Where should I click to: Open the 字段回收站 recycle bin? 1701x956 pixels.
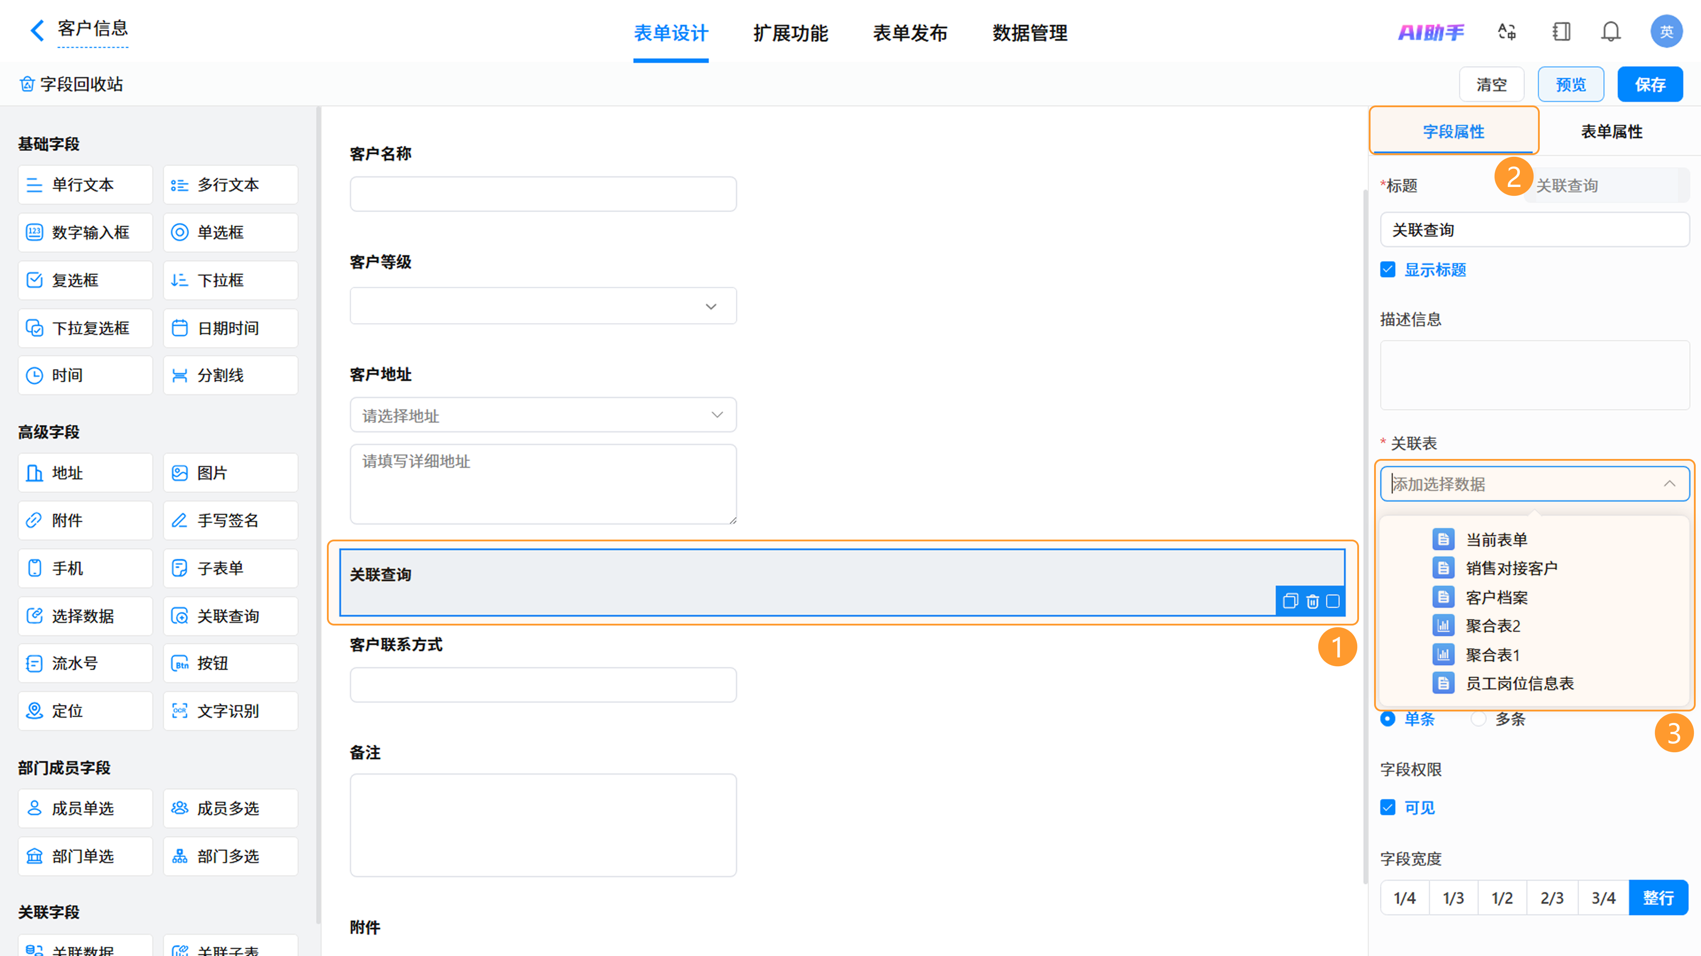pos(71,85)
